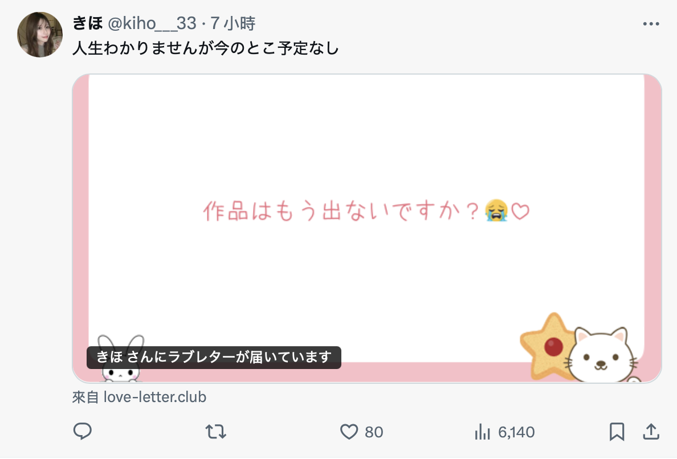The height and width of the screenshot is (459, 677).
Task: Open view analytics bar chart icon
Action: pyautogui.click(x=483, y=432)
